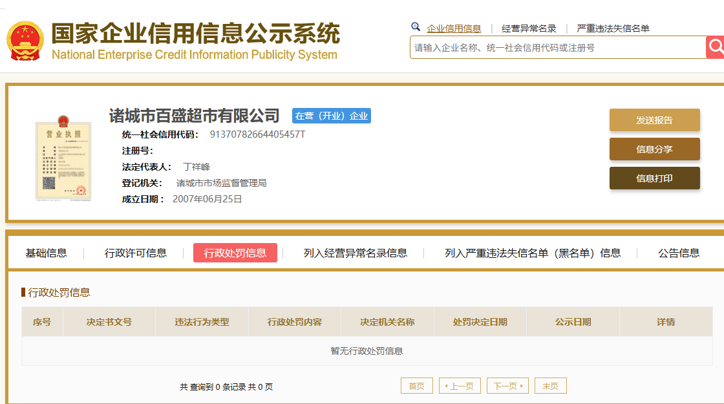Screen dimensions: 724x404
Task: Click the establishment date 2007年06月25日
Action: pyautogui.click(x=207, y=199)
